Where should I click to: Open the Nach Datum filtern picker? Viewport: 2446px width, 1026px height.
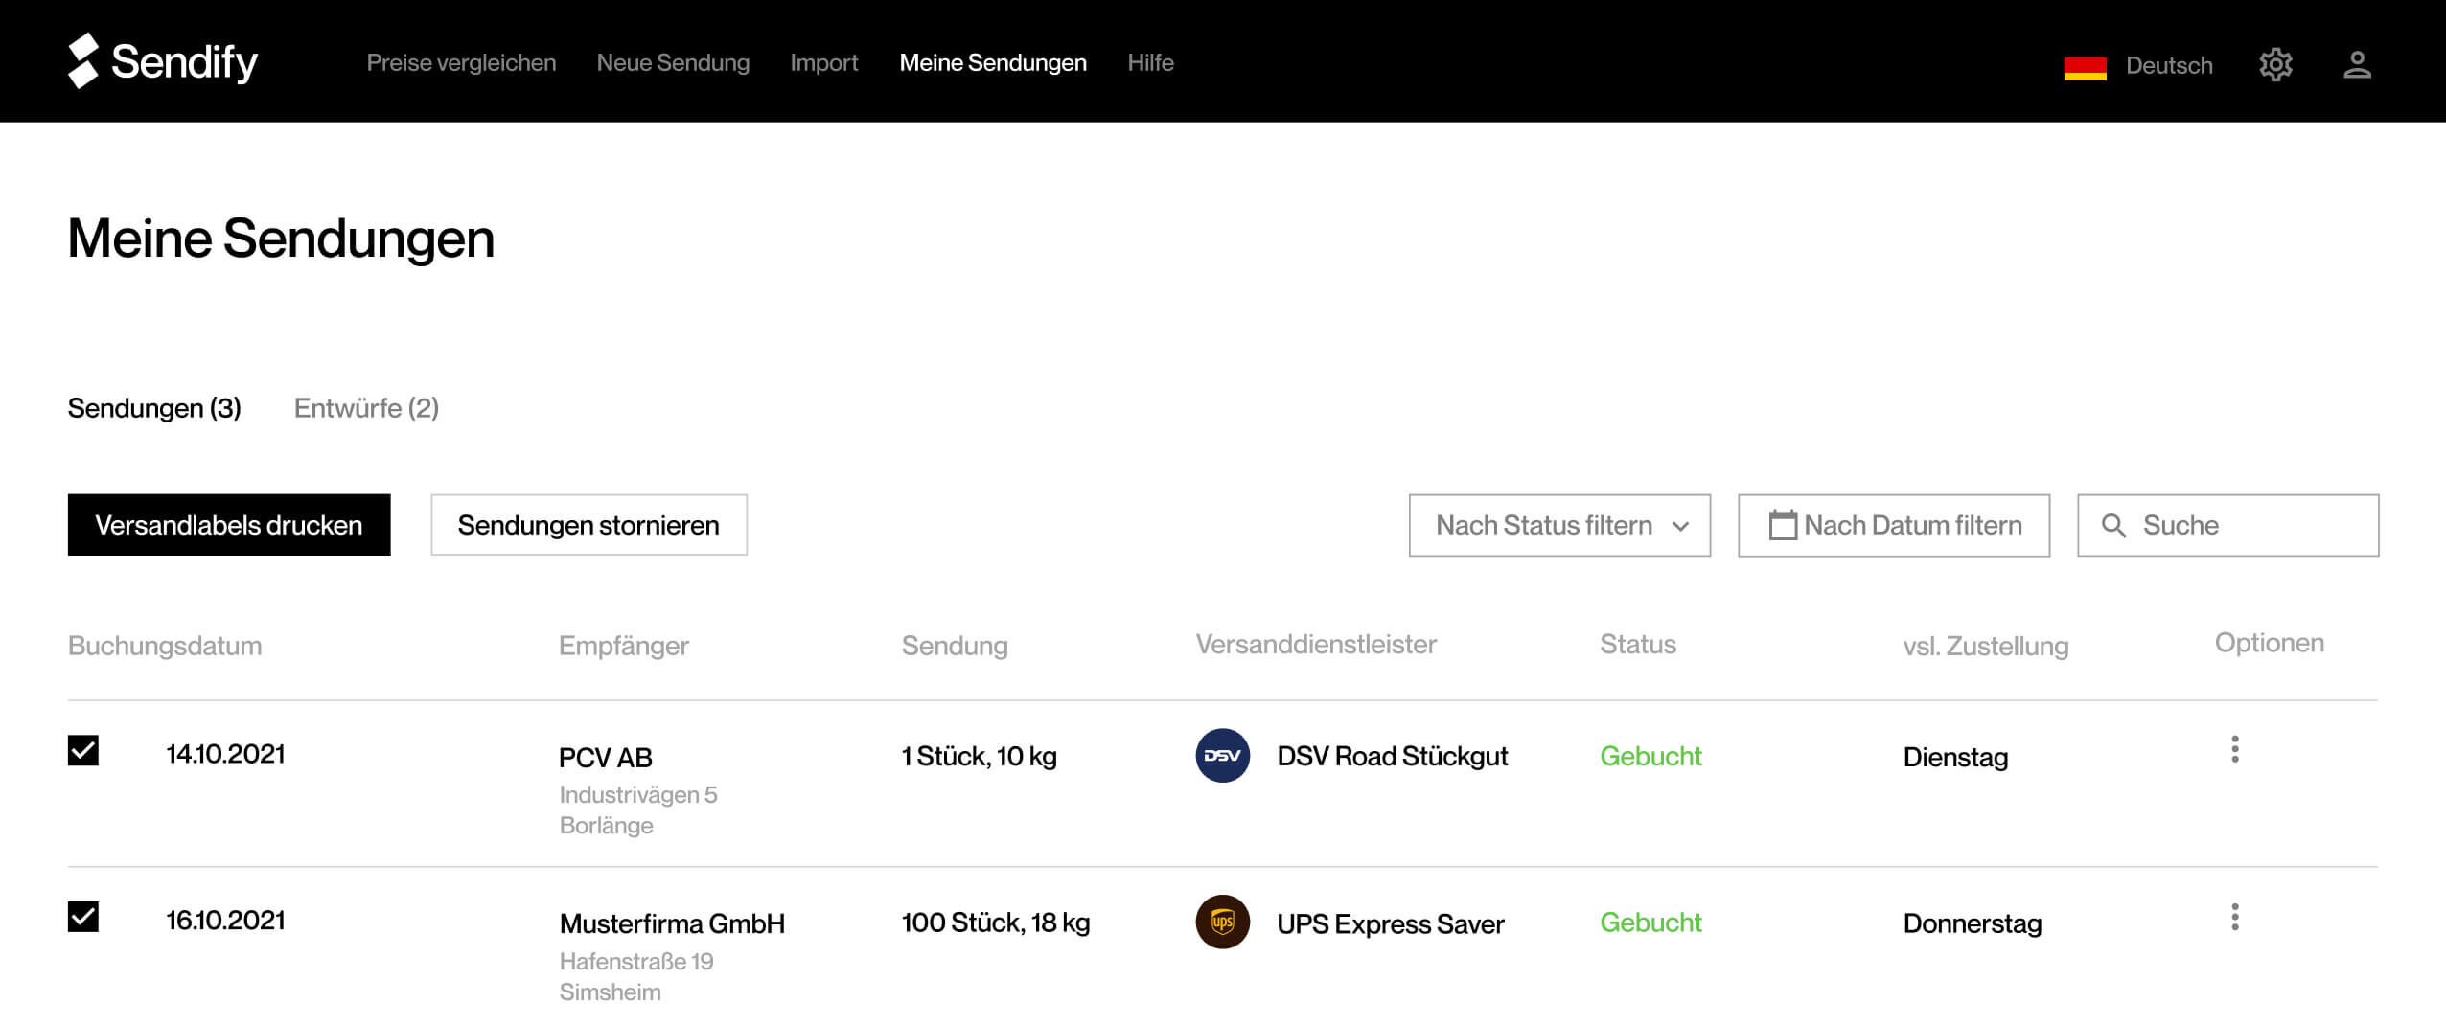point(1894,525)
